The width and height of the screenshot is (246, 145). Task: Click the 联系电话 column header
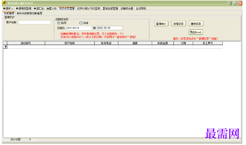[x=106, y=43]
